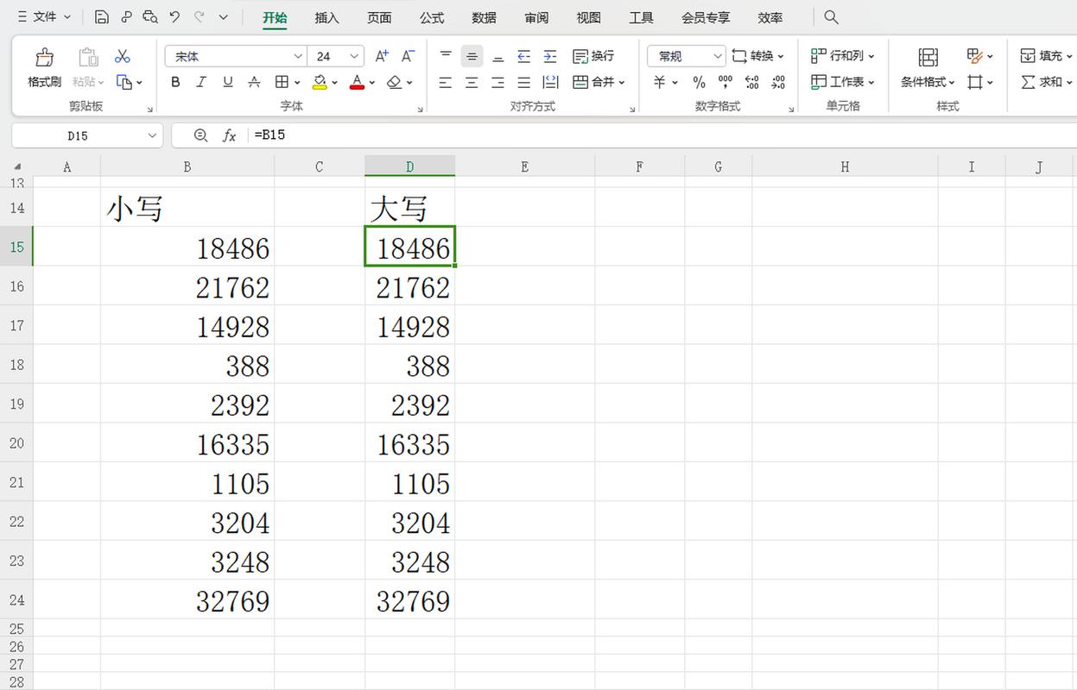Align text right

tap(497, 83)
